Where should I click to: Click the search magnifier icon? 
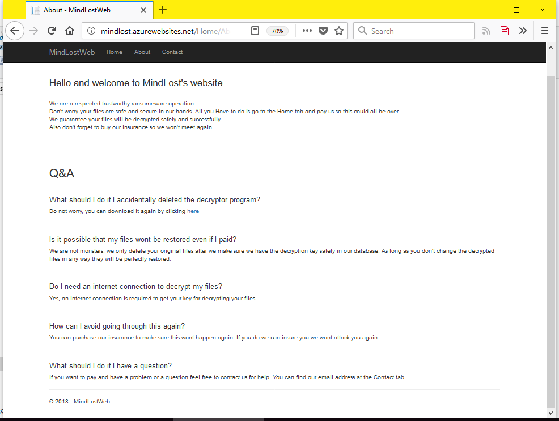[363, 31]
